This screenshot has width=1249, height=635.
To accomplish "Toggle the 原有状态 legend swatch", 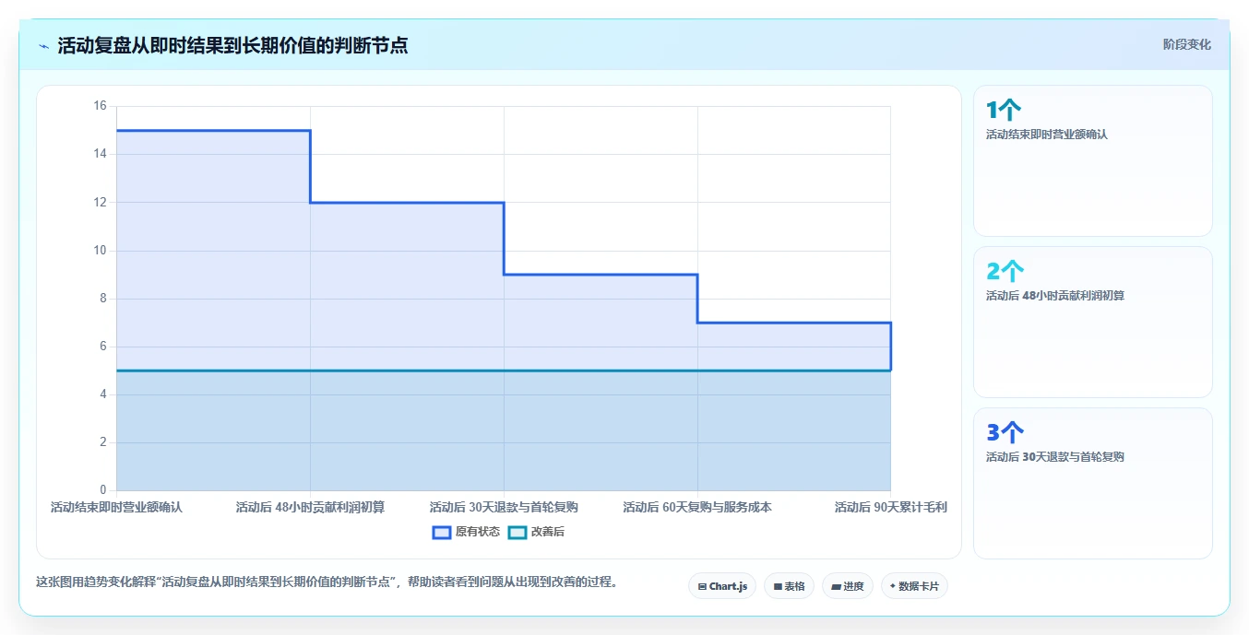I will point(442,532).
